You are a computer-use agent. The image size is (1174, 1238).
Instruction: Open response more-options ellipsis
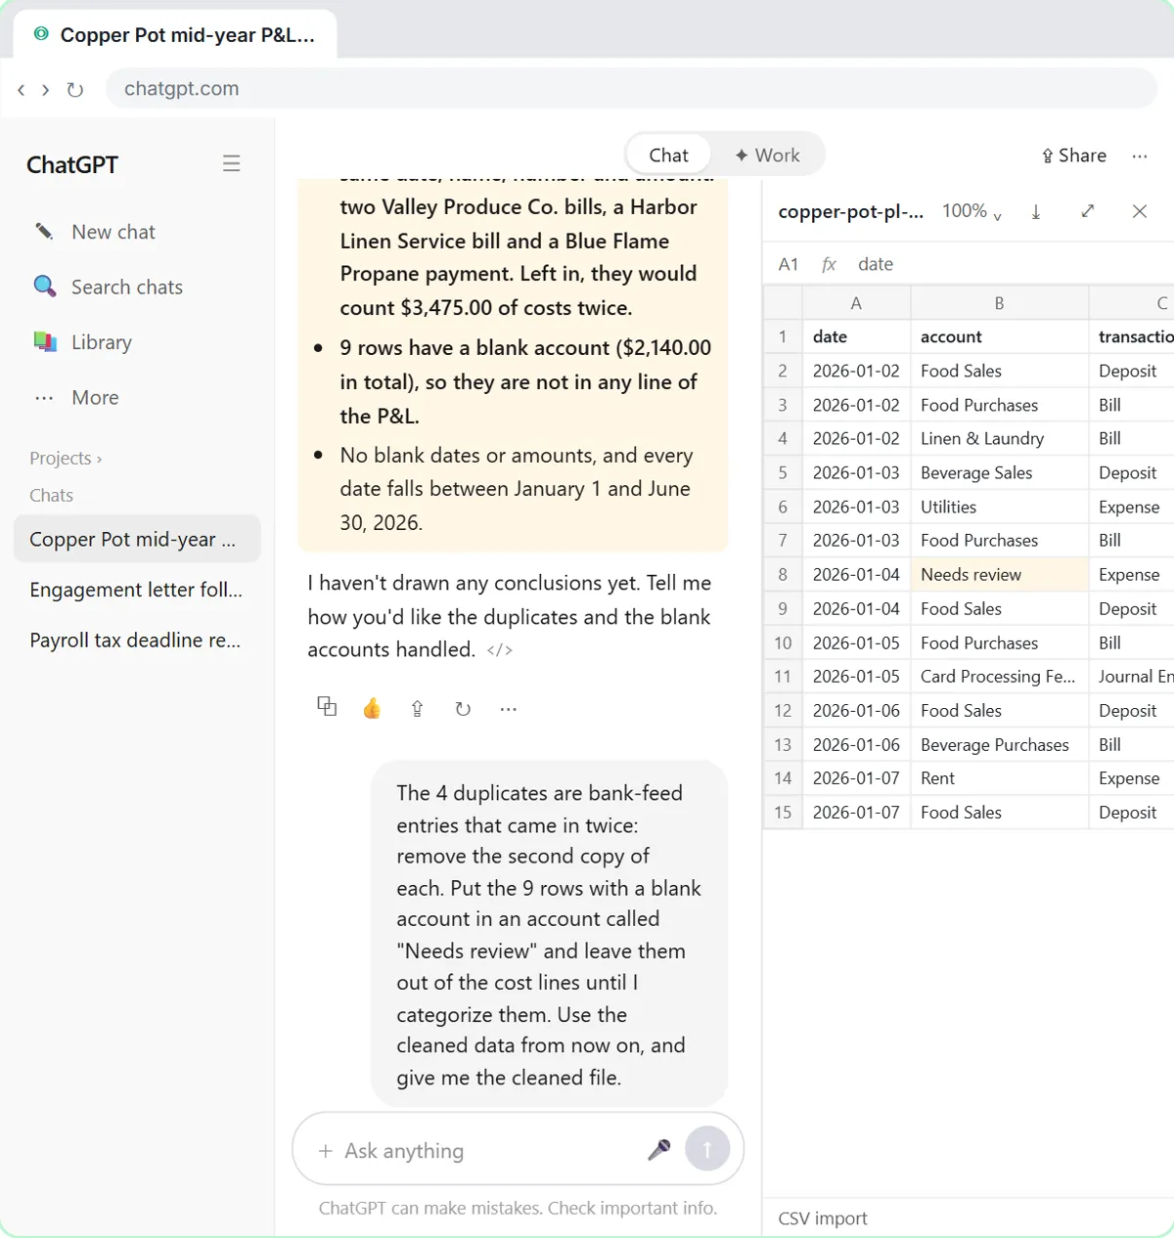pos(509,709)
